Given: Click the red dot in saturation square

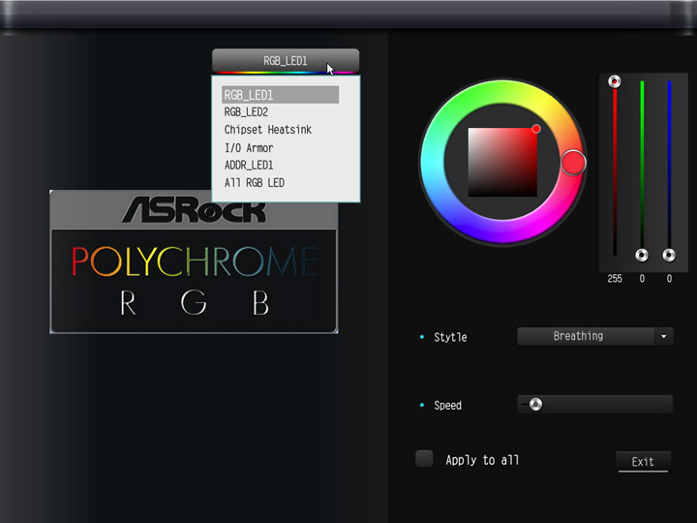Looking at the screenshot, I should (x=536, y=129).
